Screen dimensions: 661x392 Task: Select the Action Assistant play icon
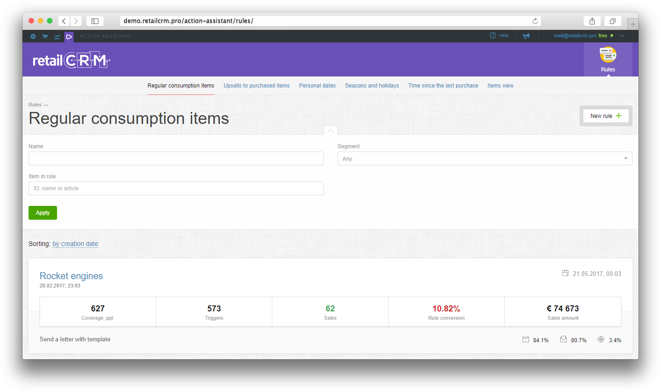click(x=69, y=36)
